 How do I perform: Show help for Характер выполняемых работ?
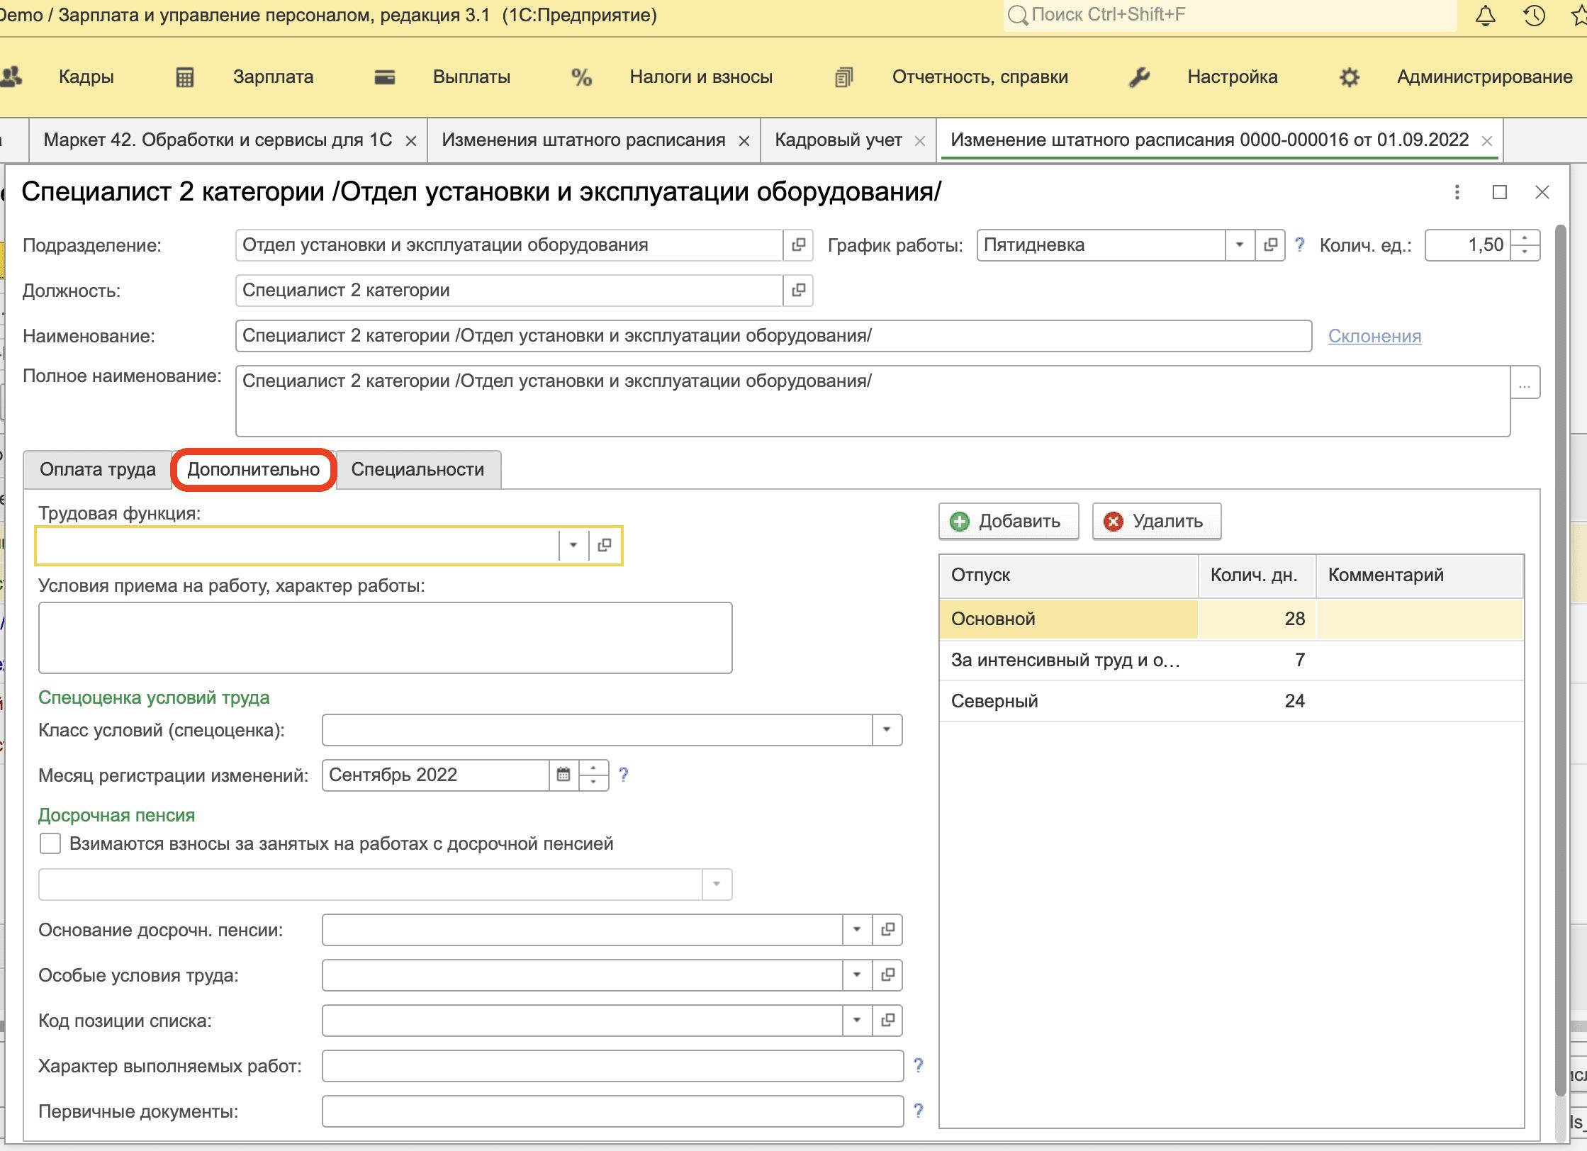coord(918,1065)
